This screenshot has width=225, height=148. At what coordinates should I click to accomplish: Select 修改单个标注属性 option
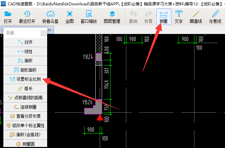tap(25, 125)
